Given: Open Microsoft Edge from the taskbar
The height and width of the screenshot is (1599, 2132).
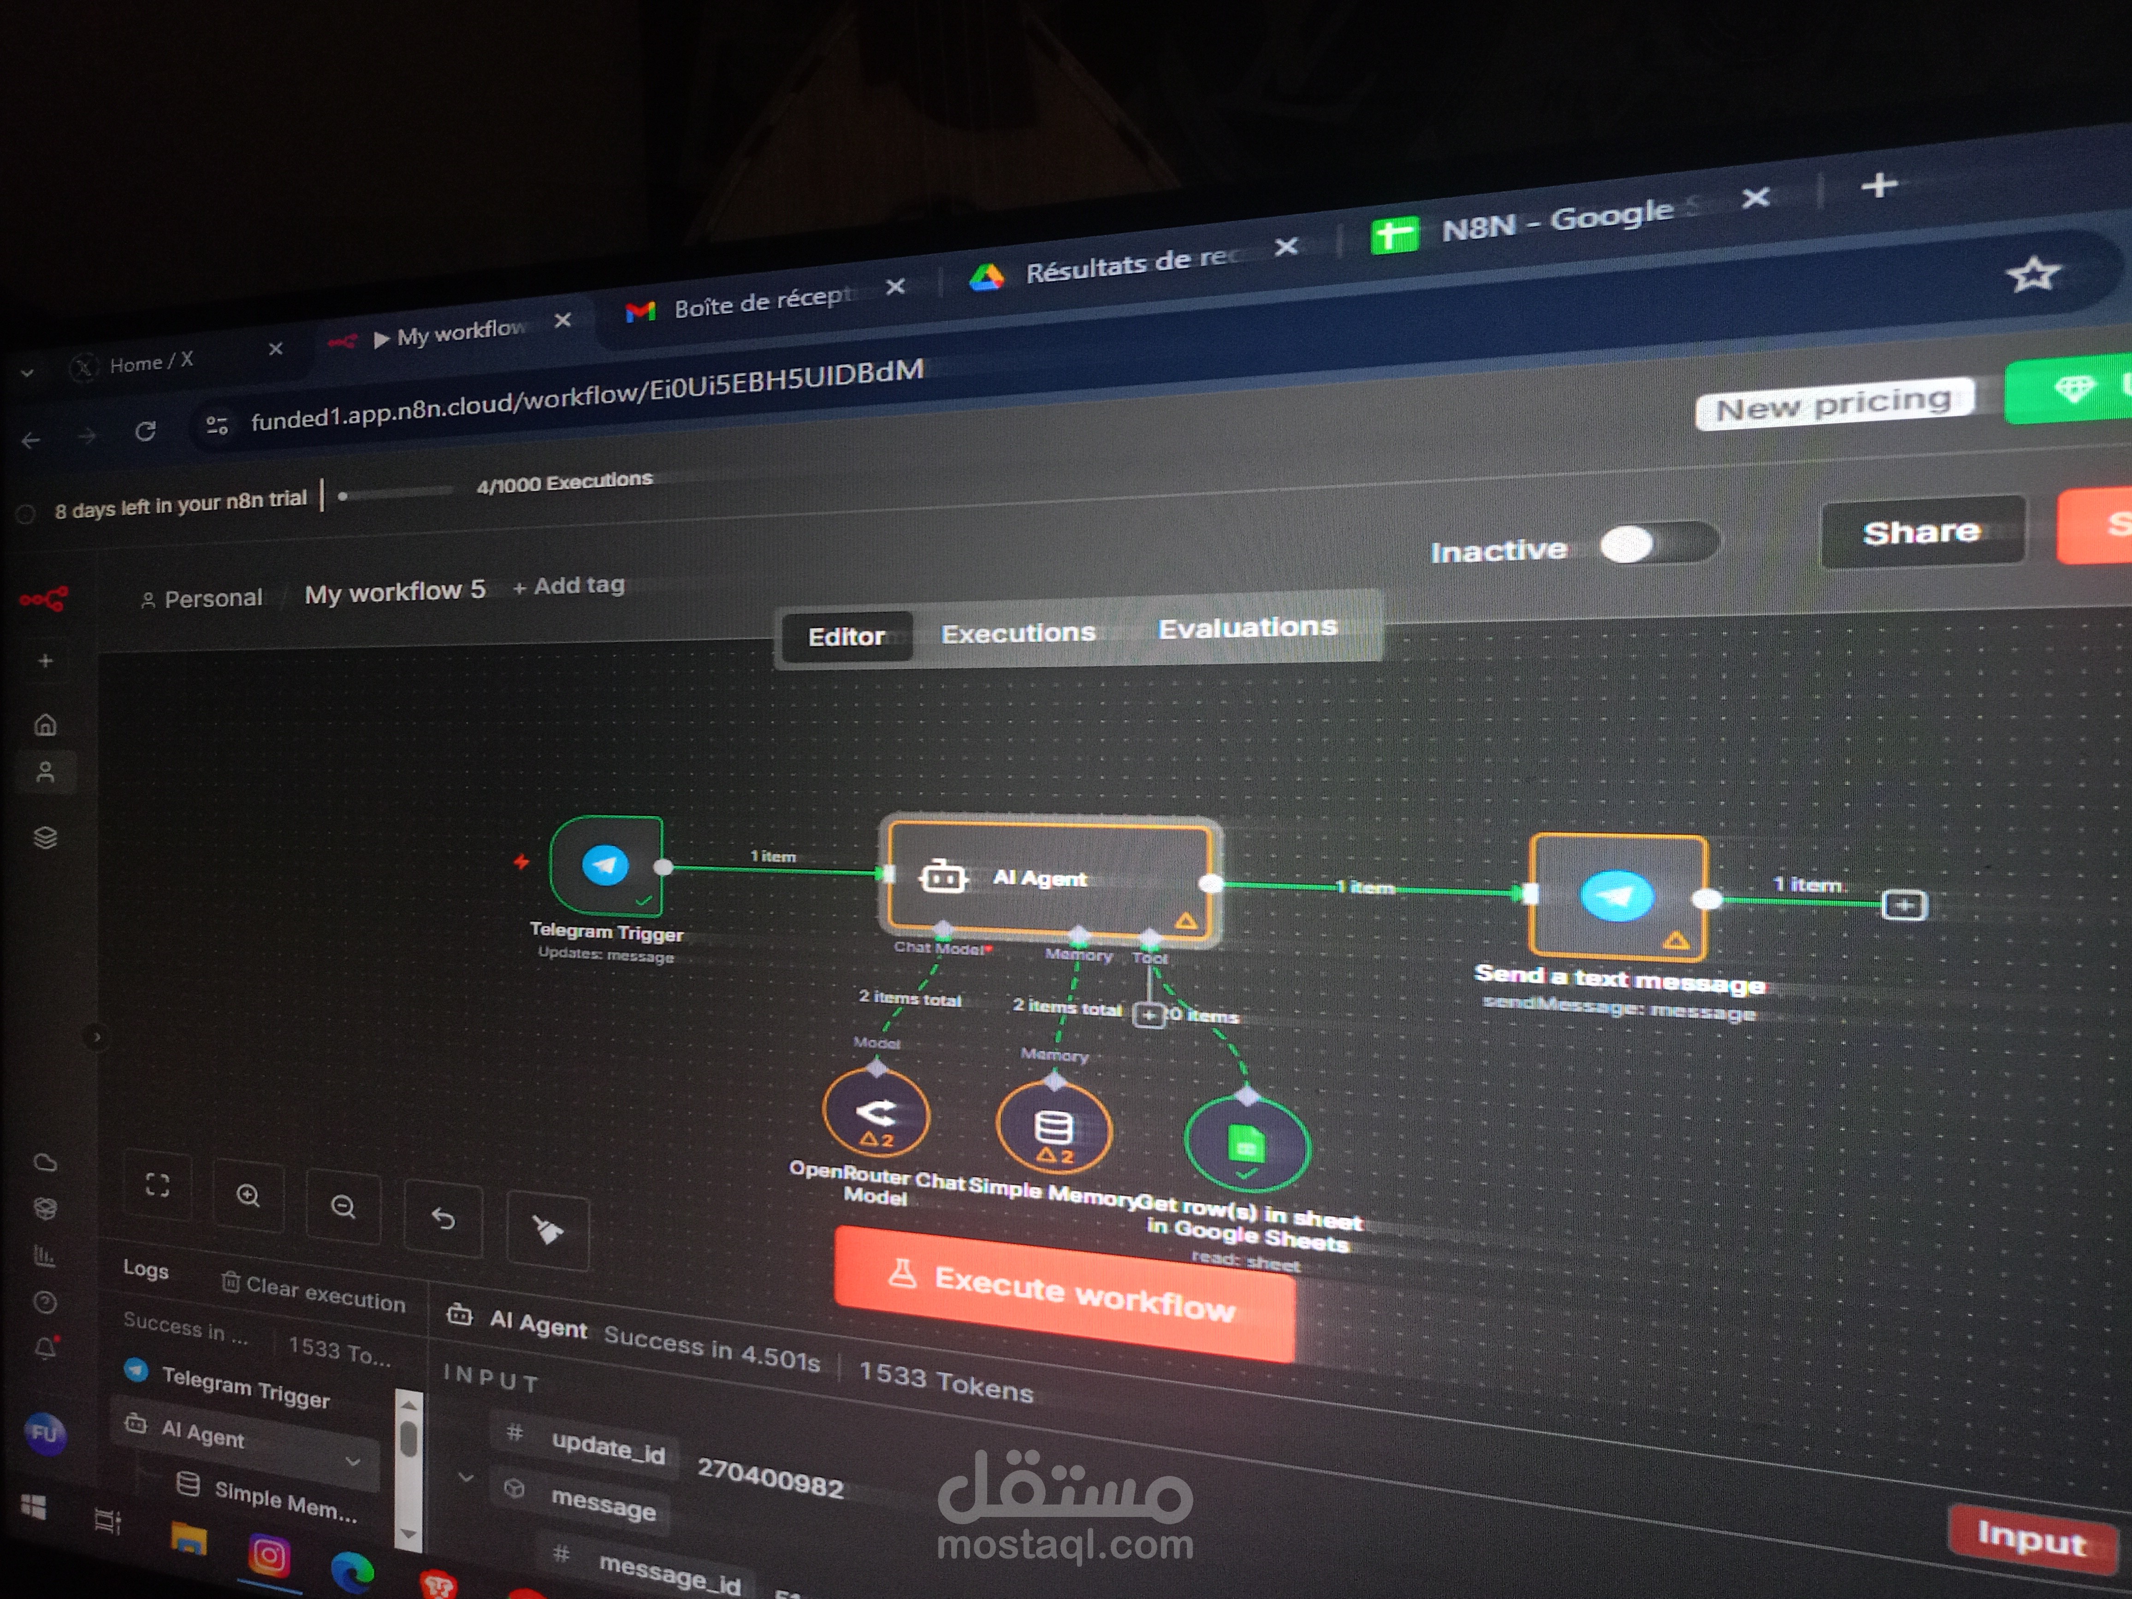Looking at the screenshot, I should pos(352,1571).
